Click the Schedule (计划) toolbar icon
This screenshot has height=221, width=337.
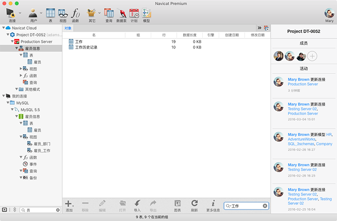[x=134, y=13]
